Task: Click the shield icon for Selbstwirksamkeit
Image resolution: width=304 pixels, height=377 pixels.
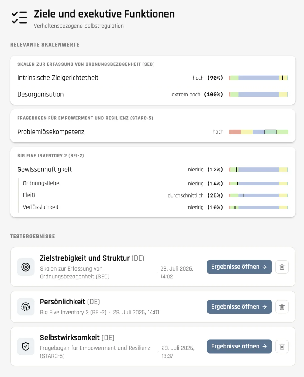Action: point(26,346)
